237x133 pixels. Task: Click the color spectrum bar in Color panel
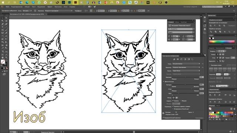click(222, 42)
